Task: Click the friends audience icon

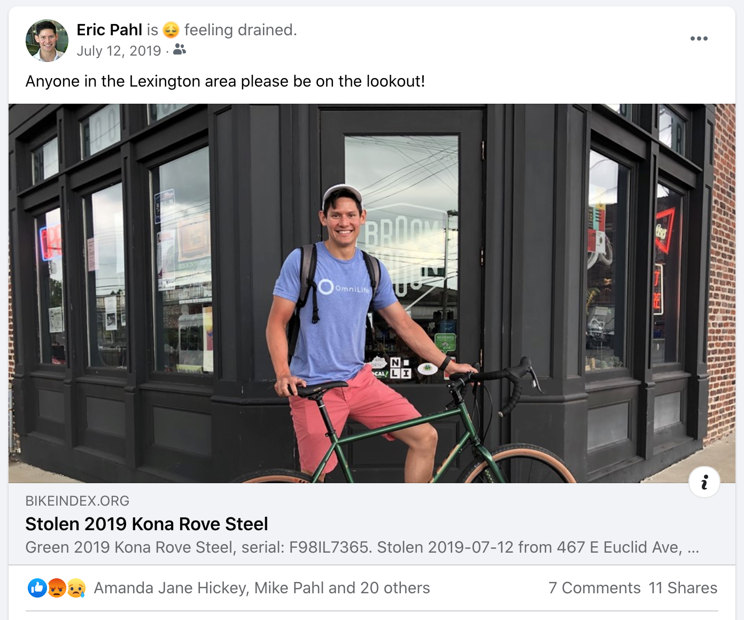Action: (x=180, y=50)
